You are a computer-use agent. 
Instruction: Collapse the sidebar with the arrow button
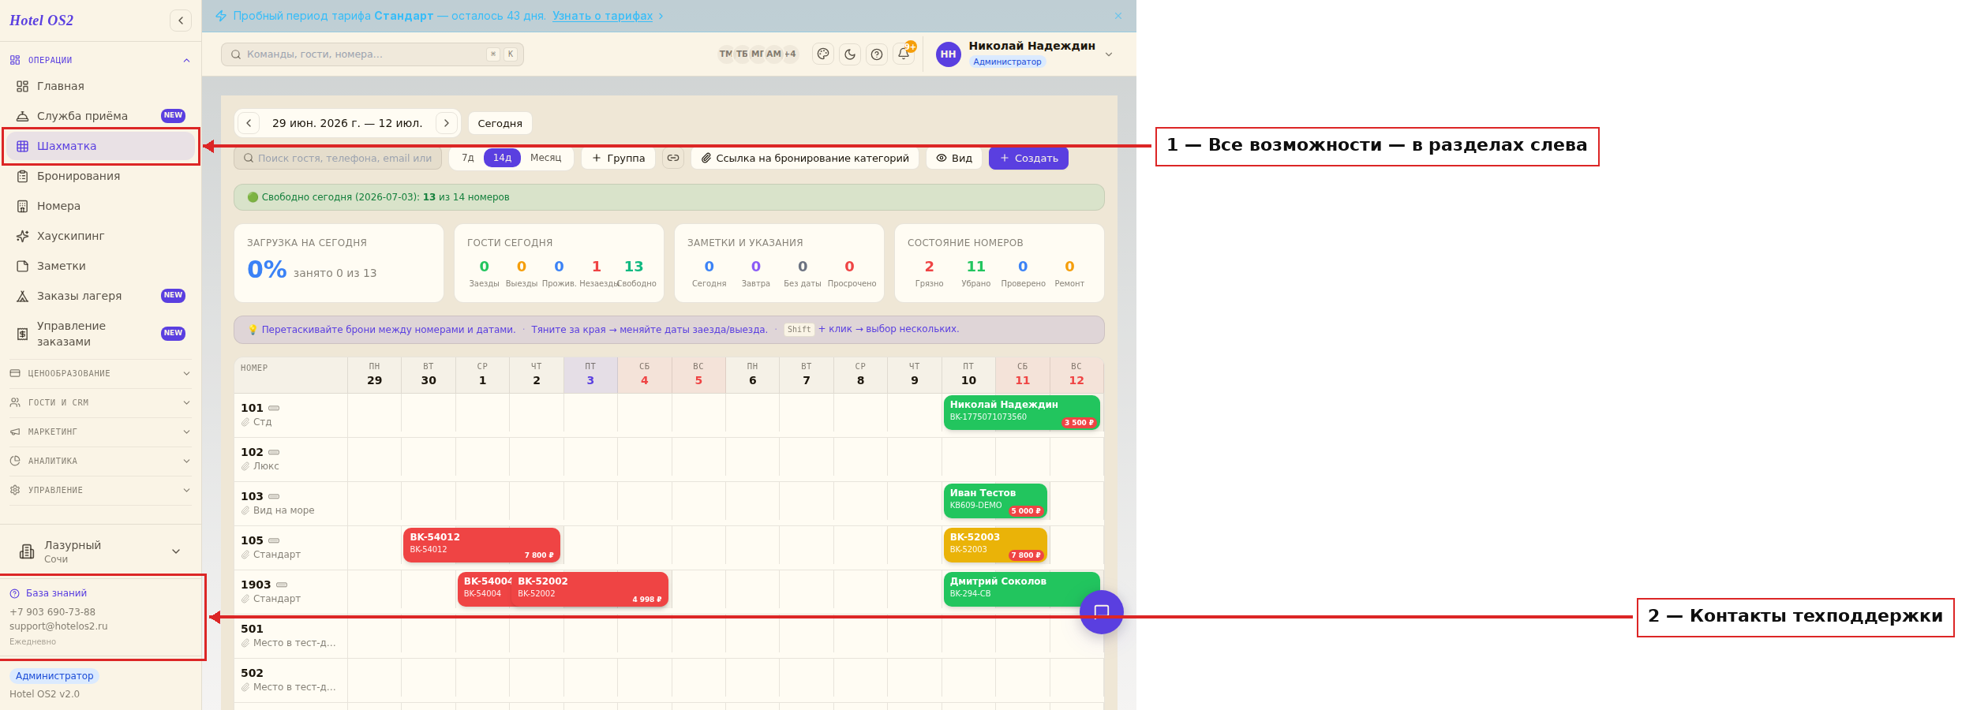(181, 21)
